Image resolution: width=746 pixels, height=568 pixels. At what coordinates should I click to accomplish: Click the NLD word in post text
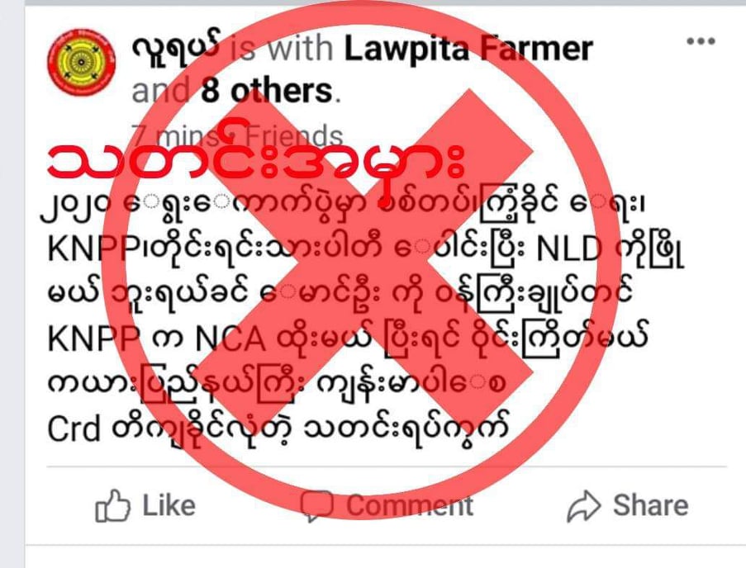pyautogui.click(x=568, y=249)
